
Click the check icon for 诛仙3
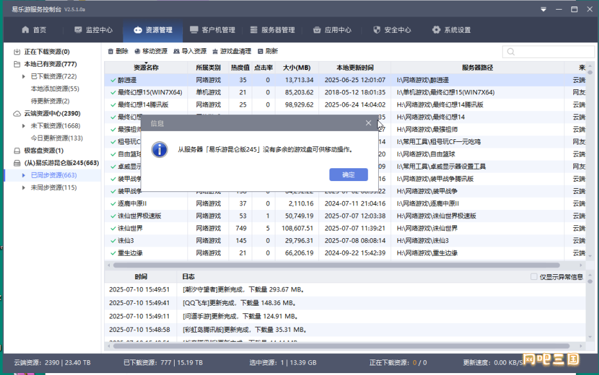pos(113,241)
